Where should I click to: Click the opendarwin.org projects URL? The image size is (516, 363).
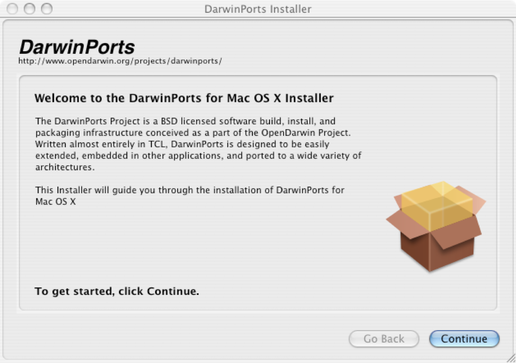click(x=120, y=61)
